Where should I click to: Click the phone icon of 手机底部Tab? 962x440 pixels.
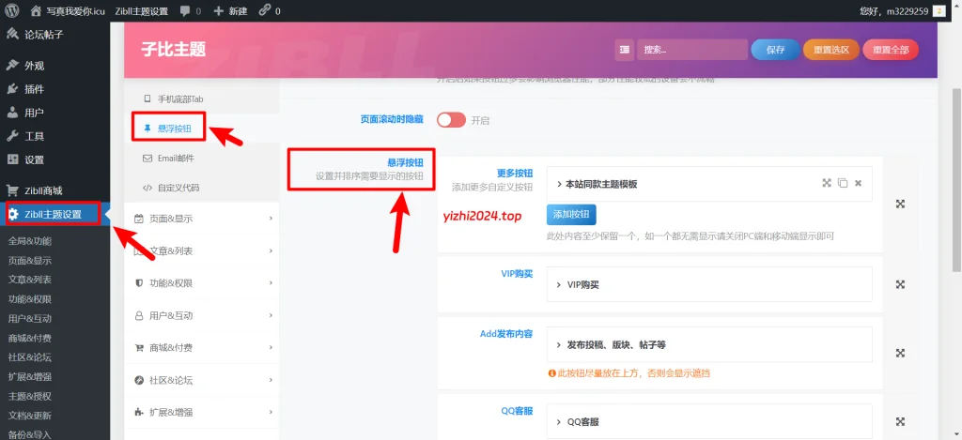tap(147, 99)
